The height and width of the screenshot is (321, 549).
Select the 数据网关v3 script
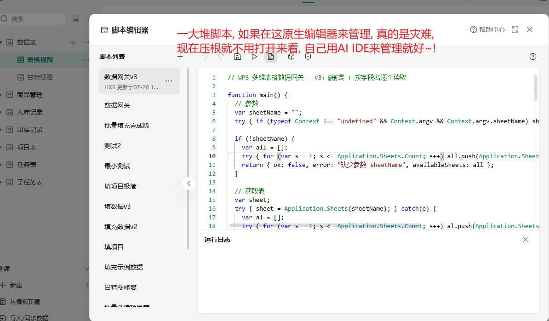coord(139,81)
